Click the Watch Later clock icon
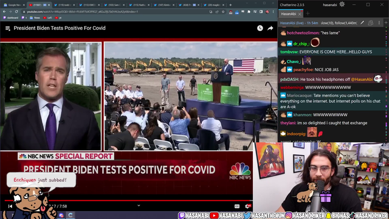The height and width of the screenshot is (219, 389). pos(260,28)
